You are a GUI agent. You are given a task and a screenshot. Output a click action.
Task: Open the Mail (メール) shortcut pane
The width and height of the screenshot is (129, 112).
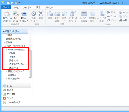[x=17, y=86]
